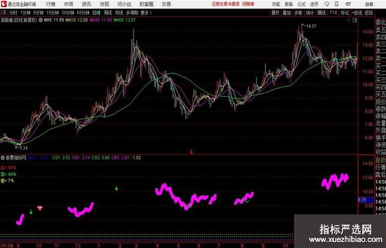The height and width of the screenshot is (248, 386).
Task: Open the 功能 menu
Action: [x=276, y=4]
